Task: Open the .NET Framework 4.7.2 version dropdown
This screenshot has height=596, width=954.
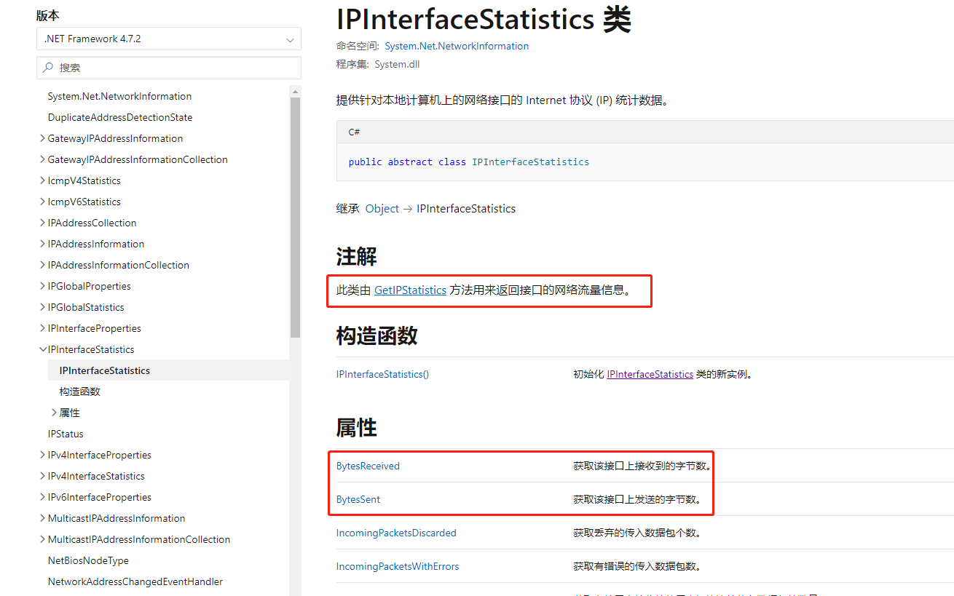Action: pyautogui.click(x=169, y=39)
